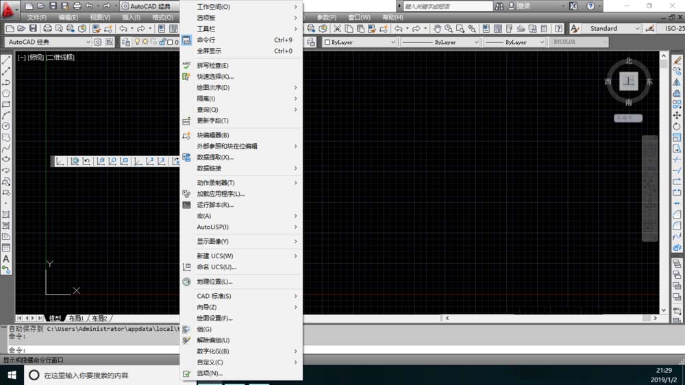Click the Plot Preview icon
This screenshot has height=385, width=685.
[59, 28]
